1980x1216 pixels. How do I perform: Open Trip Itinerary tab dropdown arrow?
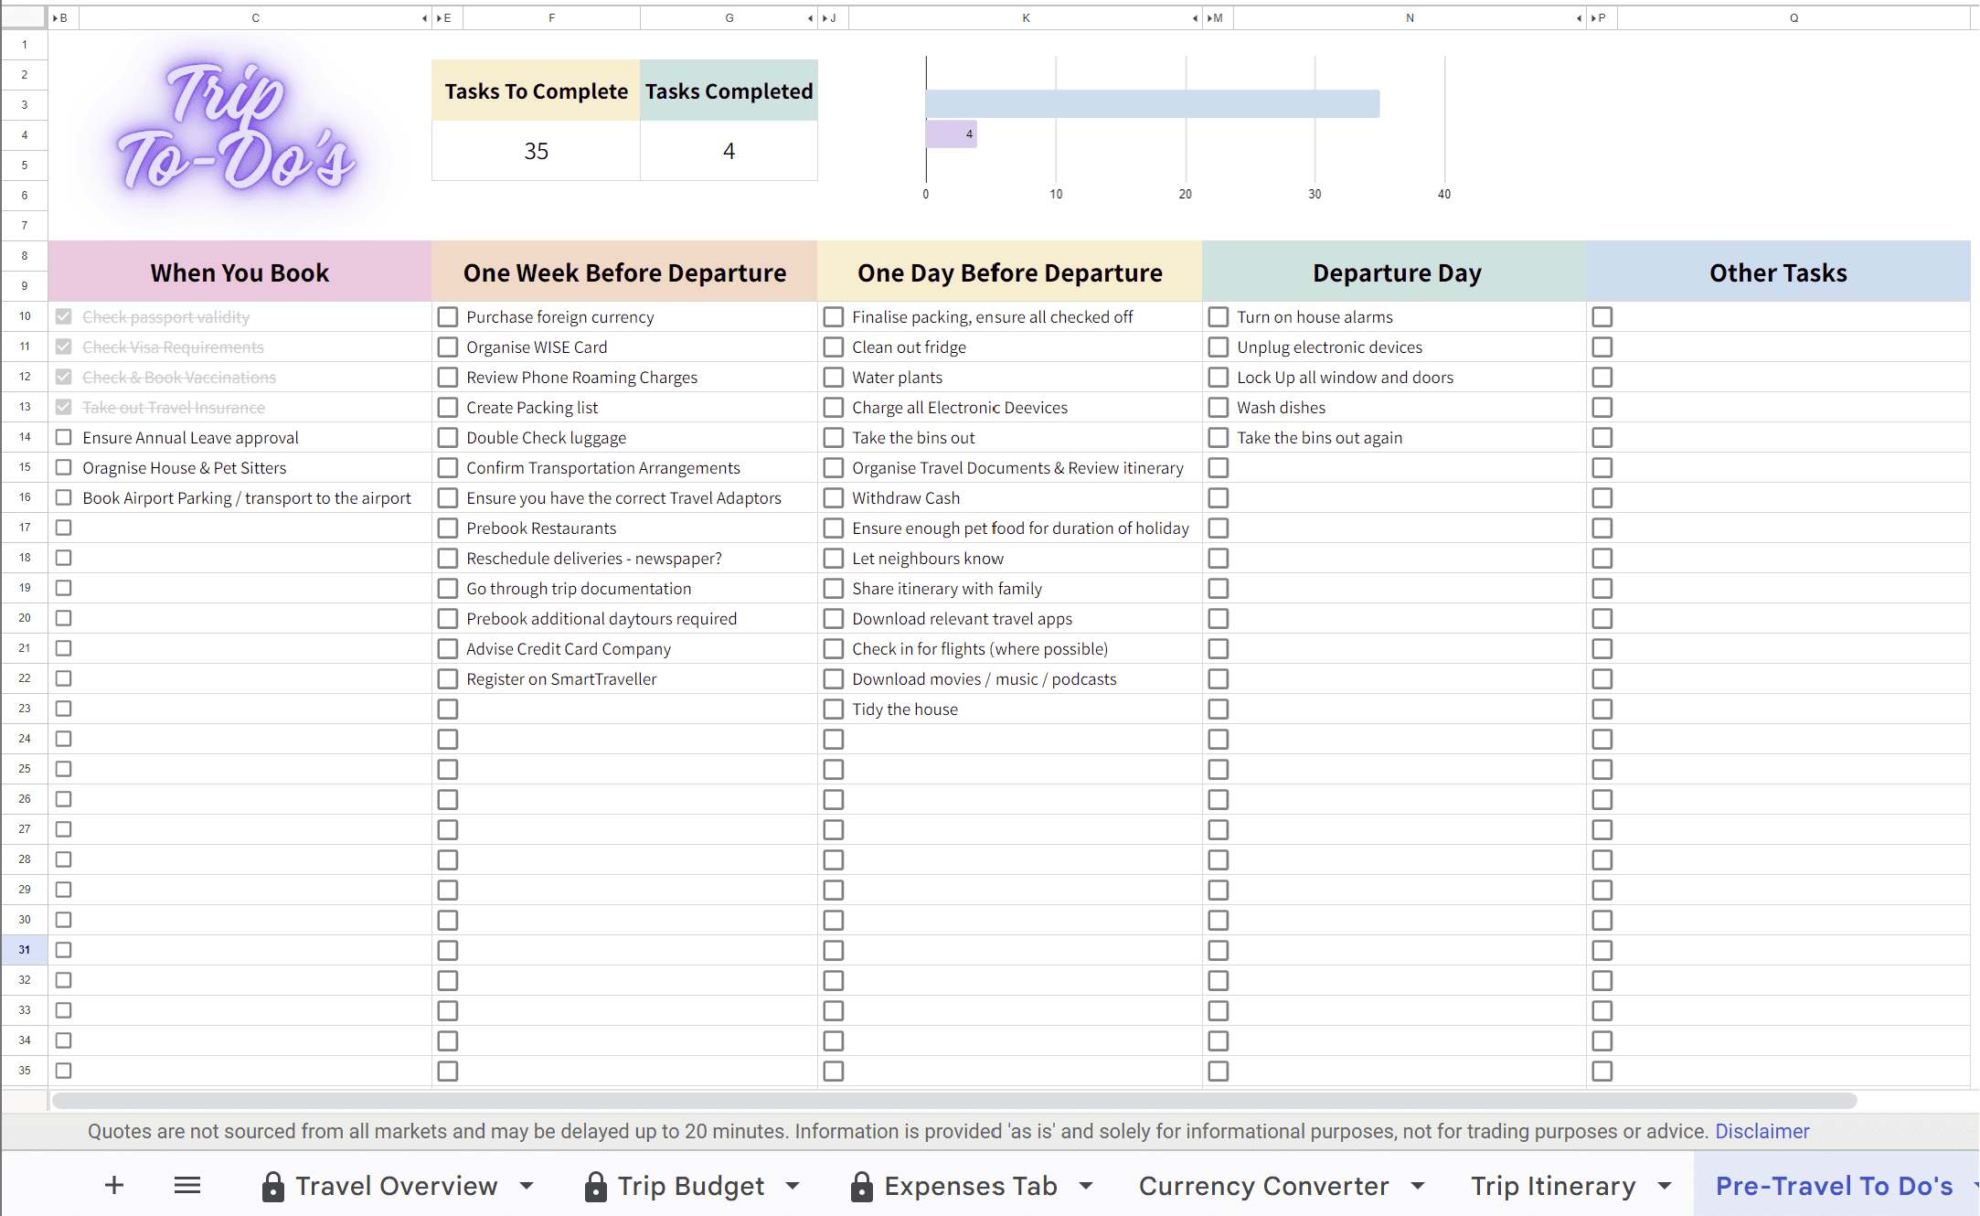point(1665,1186)
